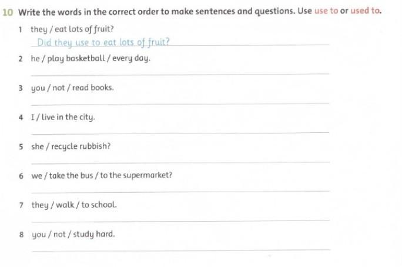Image resolution: width=402 pixels, height=267 pixels.
Task: Click the answer line under sentence 6
Action: point(180,192)
